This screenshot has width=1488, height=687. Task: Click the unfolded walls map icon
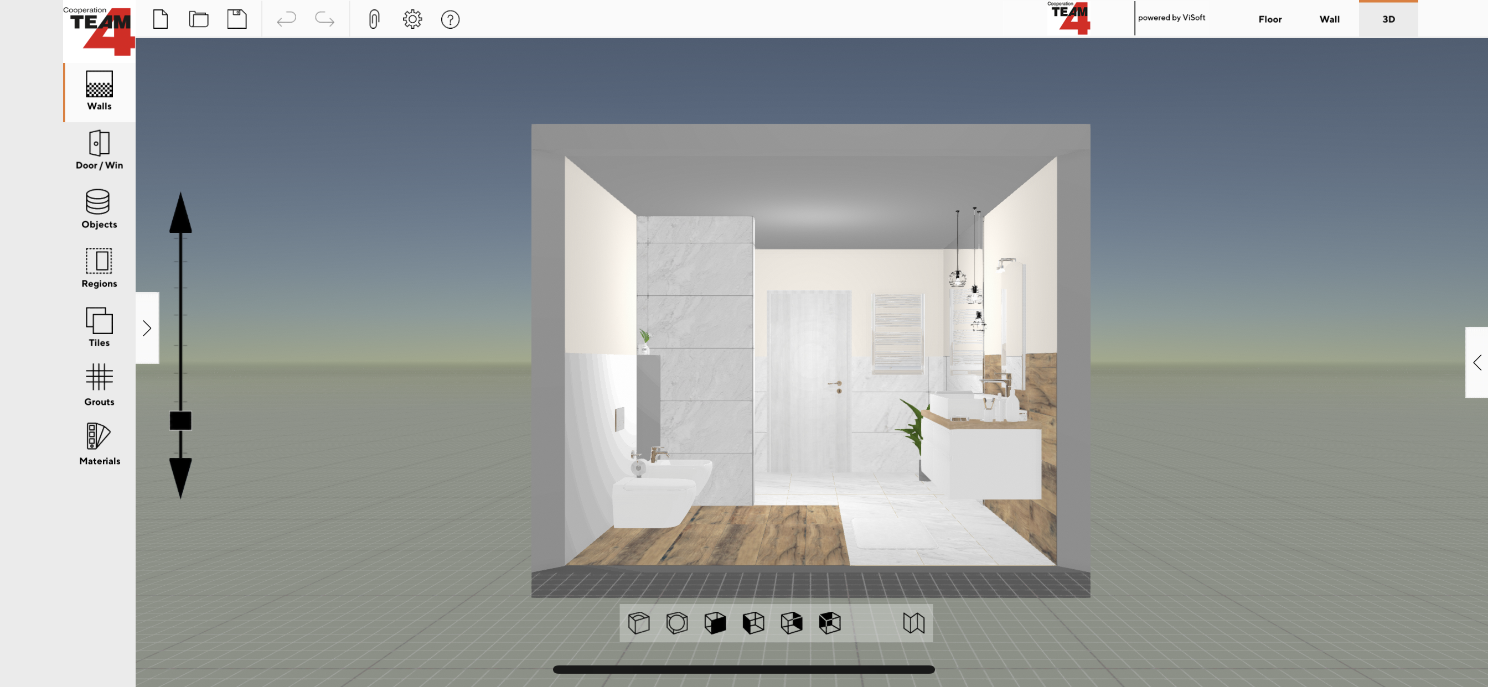(914, 623)
